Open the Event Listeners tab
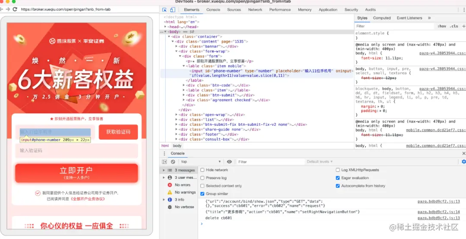This screenshot has height=239, width=466. click(409, 18)
